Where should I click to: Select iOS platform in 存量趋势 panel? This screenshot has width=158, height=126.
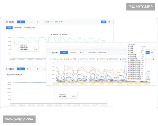38,69
